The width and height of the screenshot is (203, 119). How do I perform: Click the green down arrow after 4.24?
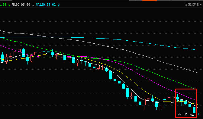pos(9,5)
